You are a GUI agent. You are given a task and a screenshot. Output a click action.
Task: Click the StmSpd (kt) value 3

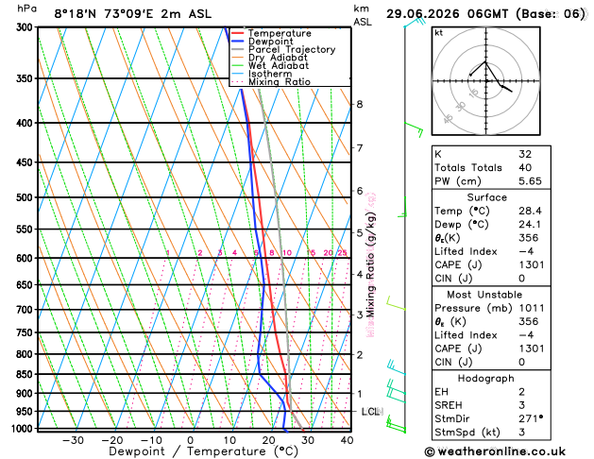tap(522, 433)
